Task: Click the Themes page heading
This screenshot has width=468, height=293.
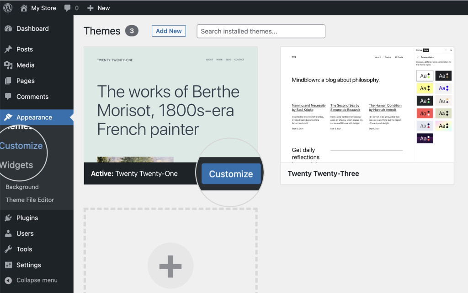Action: pyautogui.click(x=102, y=31)
